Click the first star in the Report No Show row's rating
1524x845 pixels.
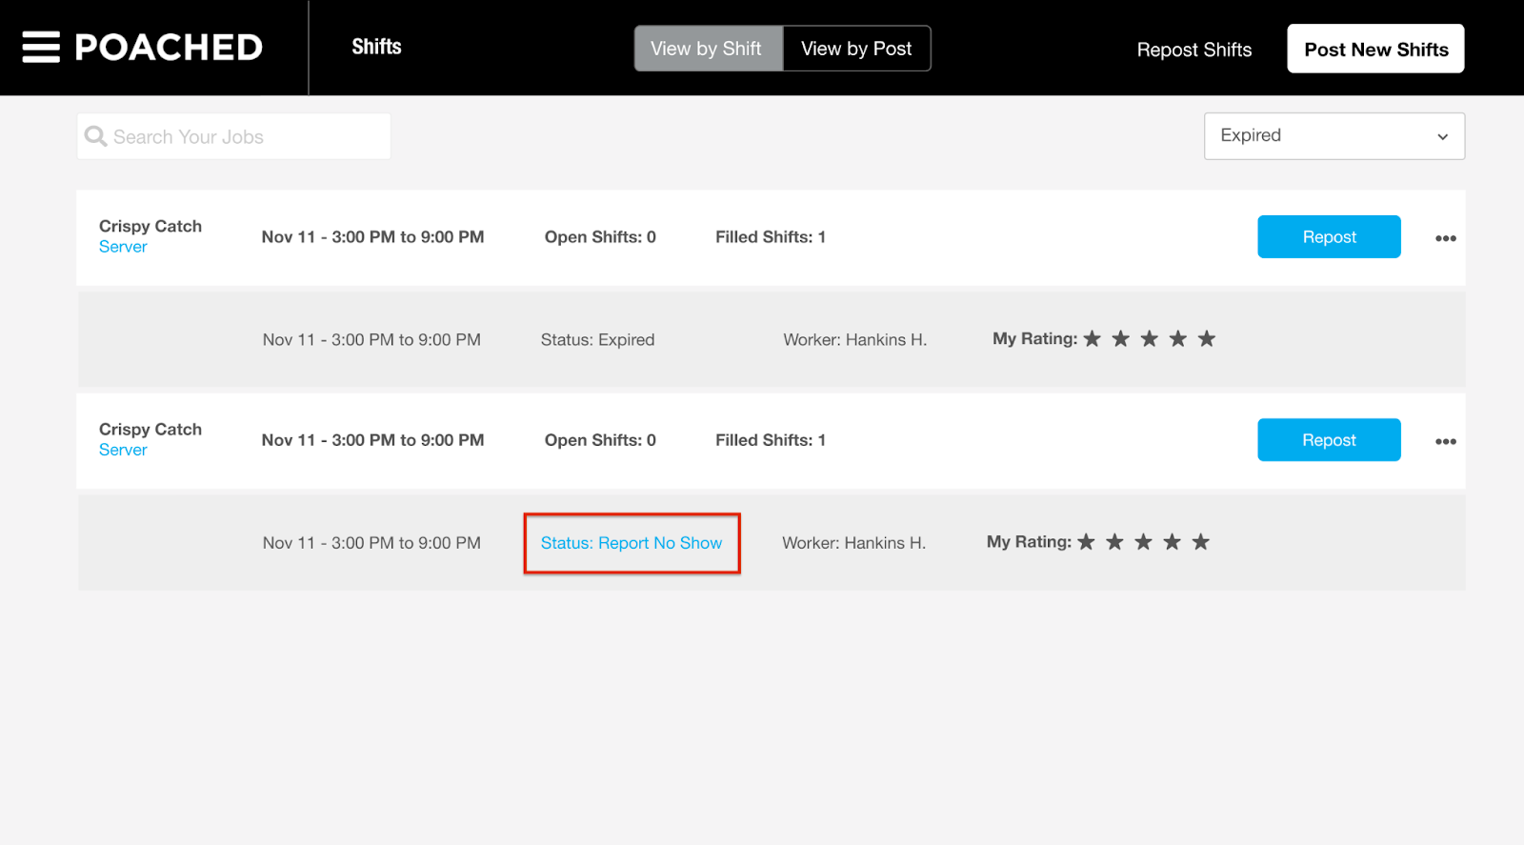pos(1086,542)
